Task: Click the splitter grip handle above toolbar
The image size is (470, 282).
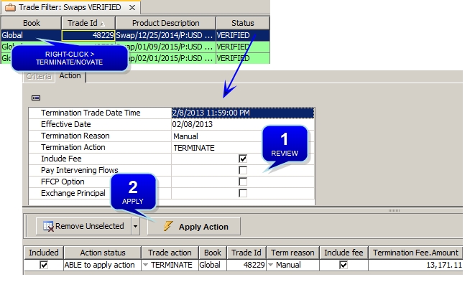Action: 394,210
